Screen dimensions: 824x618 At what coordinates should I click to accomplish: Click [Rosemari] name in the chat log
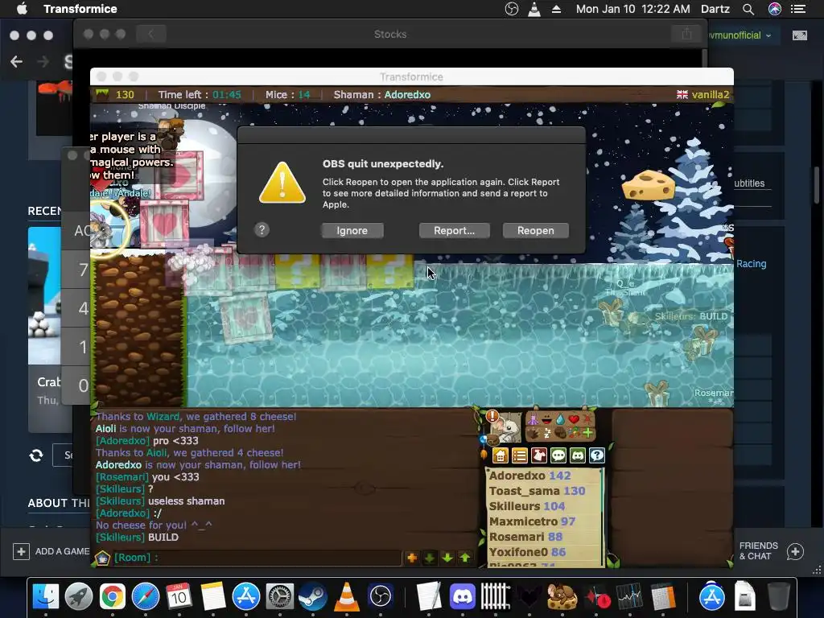coord(122,476)
